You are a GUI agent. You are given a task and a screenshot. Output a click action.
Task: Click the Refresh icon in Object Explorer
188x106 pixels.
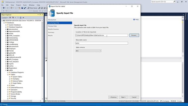click(21, 18)
